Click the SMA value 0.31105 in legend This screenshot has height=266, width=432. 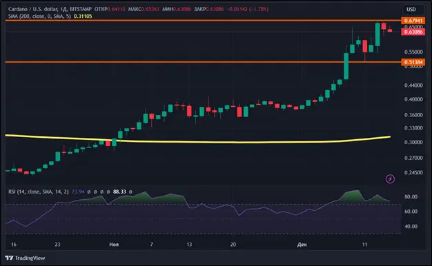[x=83, y=17]
